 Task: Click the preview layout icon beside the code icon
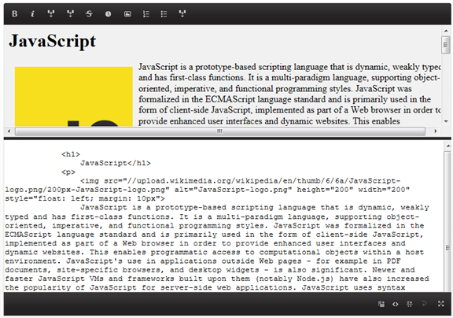[x=381, y=304]
